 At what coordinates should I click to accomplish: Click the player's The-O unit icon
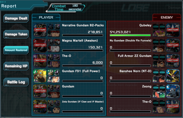point(40,61)
